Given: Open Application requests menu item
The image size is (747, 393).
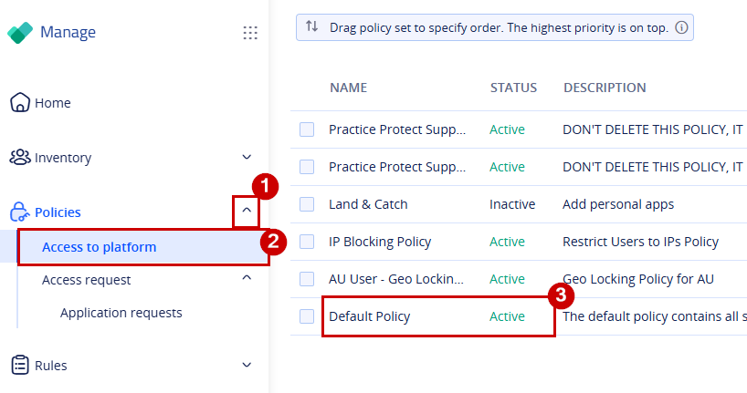Looking at the screenshot, I should [121, 313].
